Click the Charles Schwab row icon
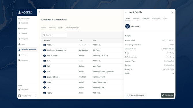 click(x=45, y=77)
